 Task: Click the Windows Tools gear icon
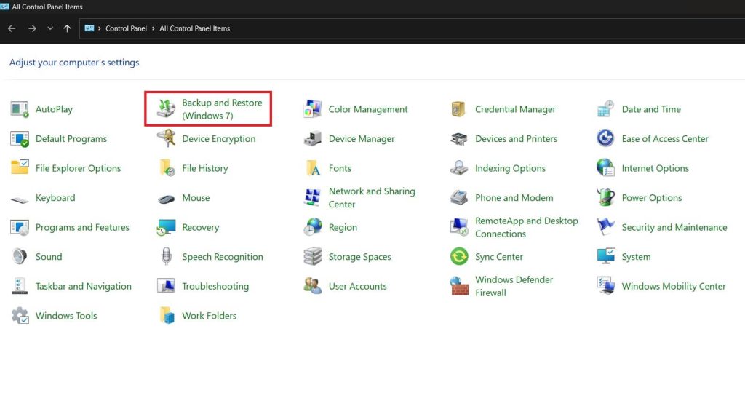(20, 316)
